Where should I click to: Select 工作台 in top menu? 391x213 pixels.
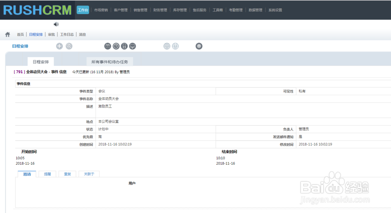tap(83, 10)
